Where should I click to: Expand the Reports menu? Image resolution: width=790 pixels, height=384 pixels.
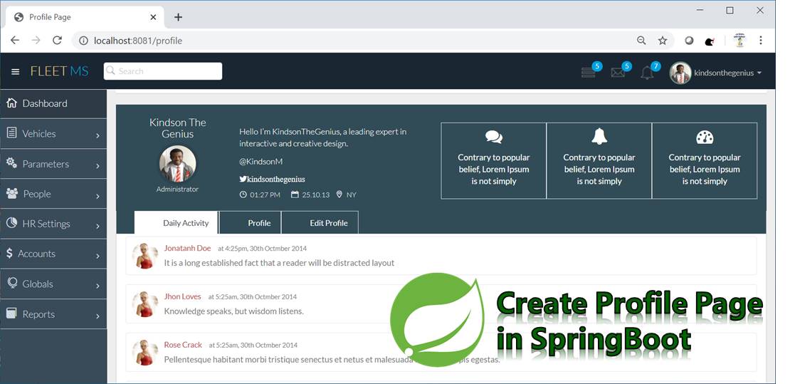click(53, 314)
